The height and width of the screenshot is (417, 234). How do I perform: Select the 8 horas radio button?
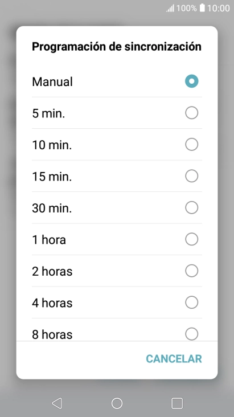click(192, 334)
